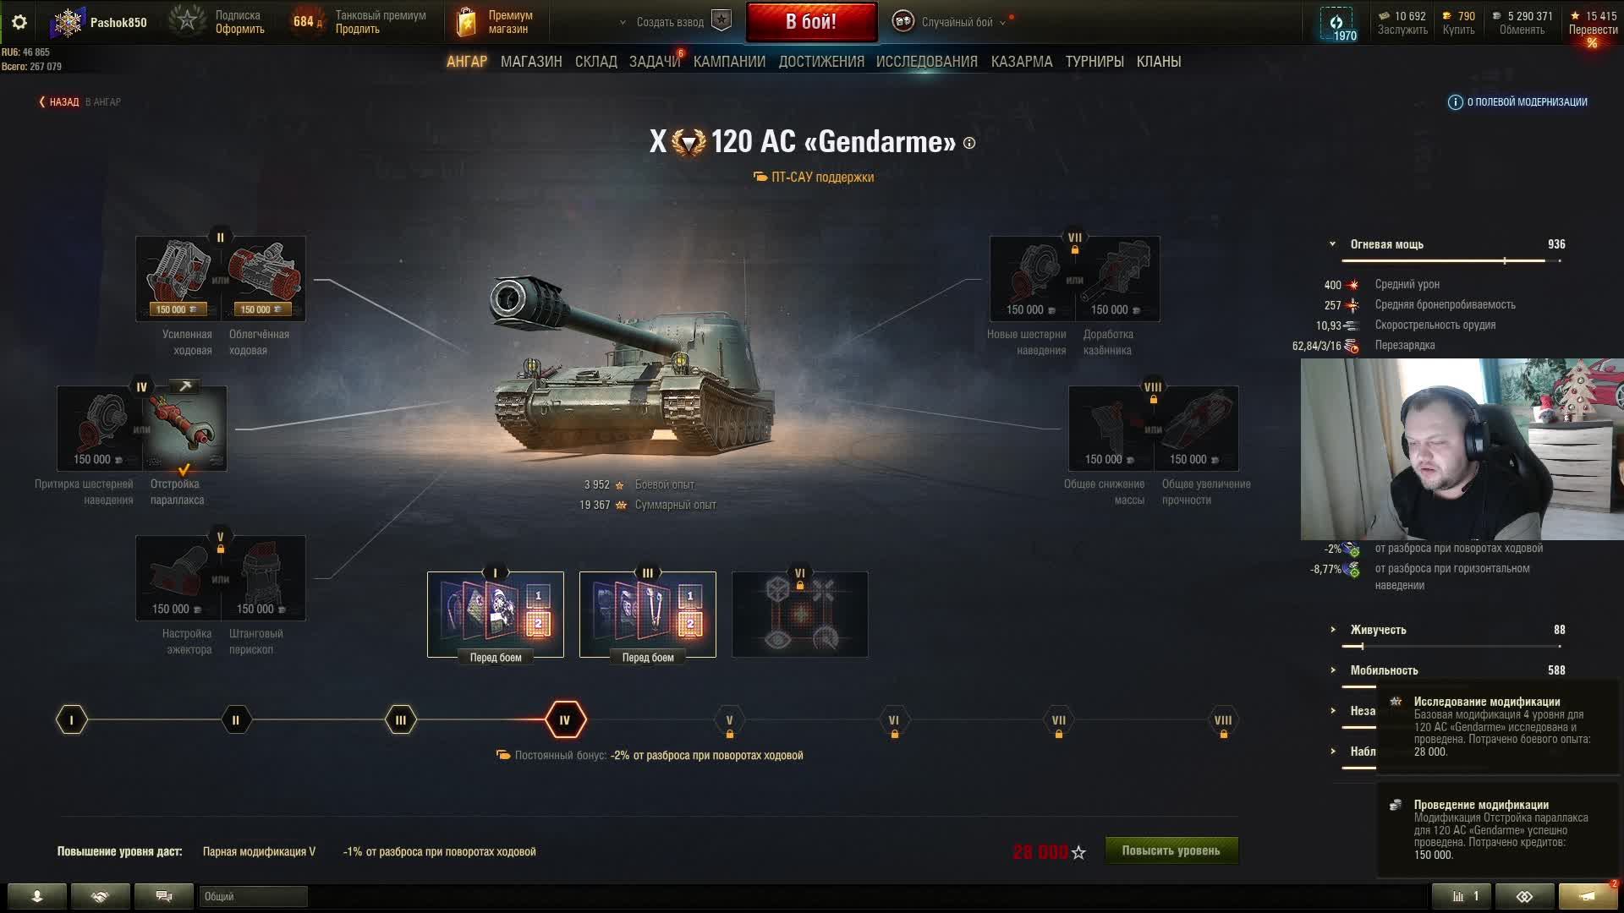Open the platoon badge next to Создать взвод
This screenshot has width=1624, height=913.
[721, 22]
